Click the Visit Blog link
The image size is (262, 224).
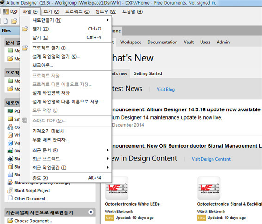coord(166,89)
